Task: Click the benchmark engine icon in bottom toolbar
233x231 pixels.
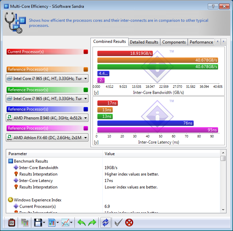Action: [x=12, y=222]
